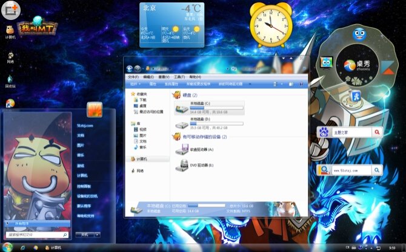
Task: Click 卸载或更改程序 in Explorer toolbar
Action: point(198,84)
